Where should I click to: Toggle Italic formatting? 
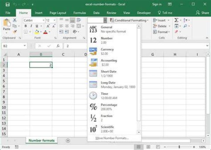31,26
